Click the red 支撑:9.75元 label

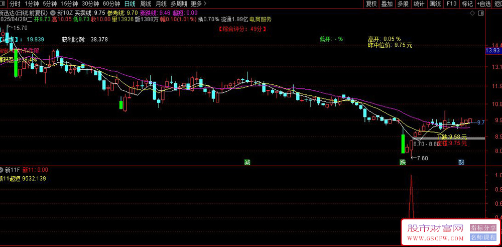click(x=452, y=143)
